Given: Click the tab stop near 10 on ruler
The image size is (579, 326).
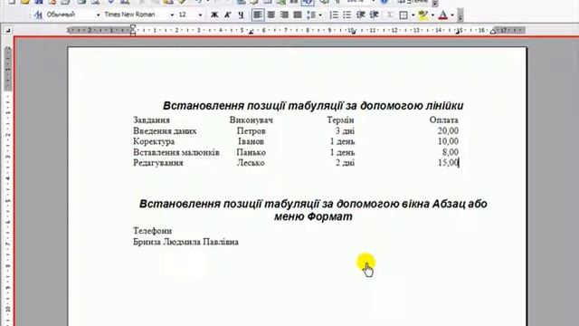Looking at the screenshot, I should [x=354, y=33].
